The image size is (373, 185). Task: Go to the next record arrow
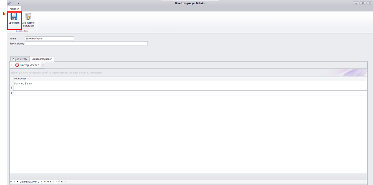[42, 182]
